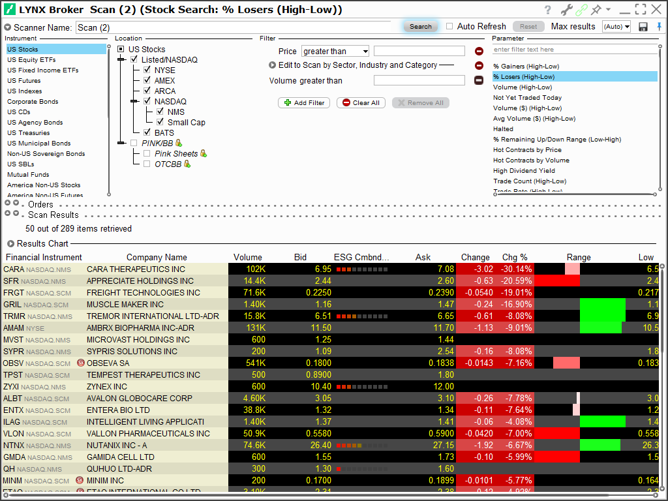Select US Equity ETFs instrument
Viewport: 668px width, 501px height.
click(31, 59)
